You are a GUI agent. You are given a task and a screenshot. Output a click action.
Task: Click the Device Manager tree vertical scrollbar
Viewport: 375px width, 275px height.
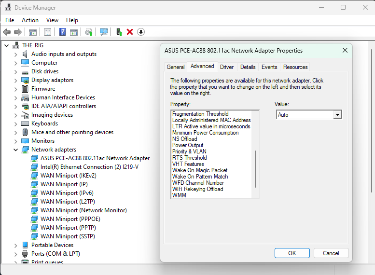point(372,121)
